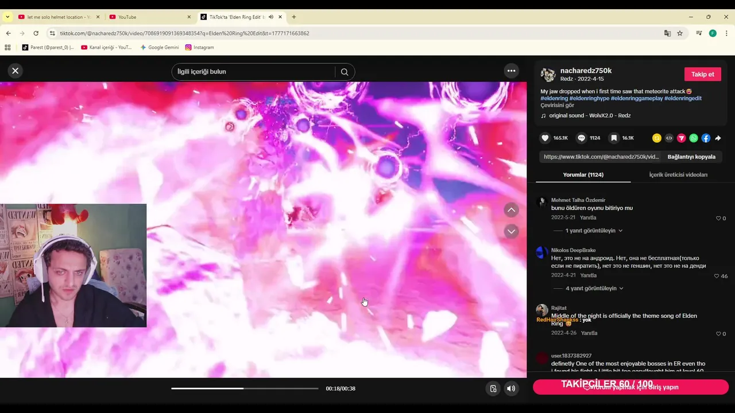
Task: Share the video to WhatsApp
Action: (694, 138)
